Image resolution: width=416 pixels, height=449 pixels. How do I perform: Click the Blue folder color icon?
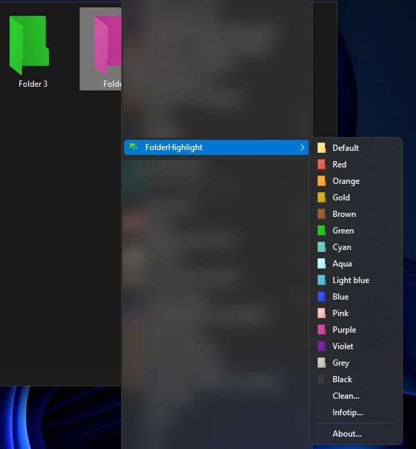click(x=322, y=297)
